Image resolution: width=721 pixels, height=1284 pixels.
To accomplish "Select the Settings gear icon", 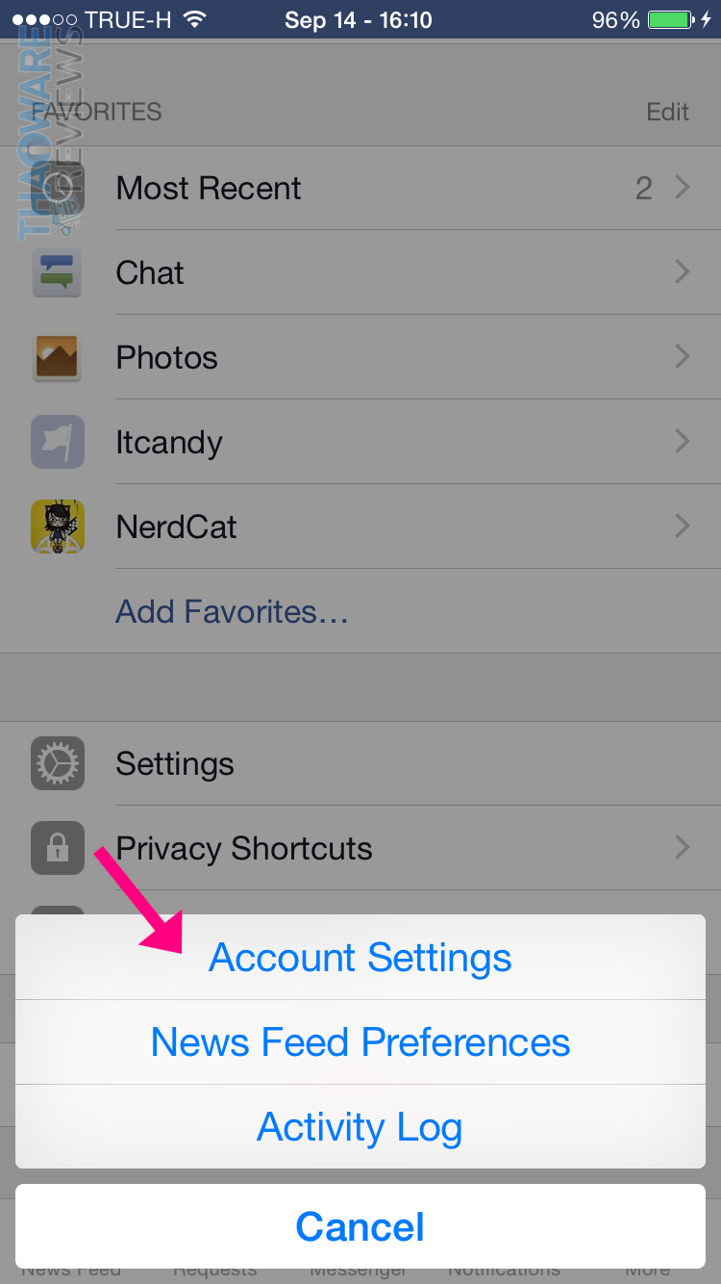I will pyautogui.click(x=58, y=763).
